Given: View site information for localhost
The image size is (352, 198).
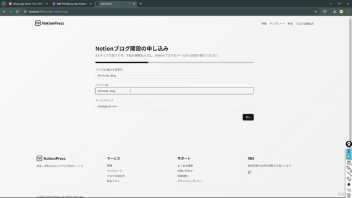Looking at the screenshot, I should pyautogui.click(x=25, y=12).
